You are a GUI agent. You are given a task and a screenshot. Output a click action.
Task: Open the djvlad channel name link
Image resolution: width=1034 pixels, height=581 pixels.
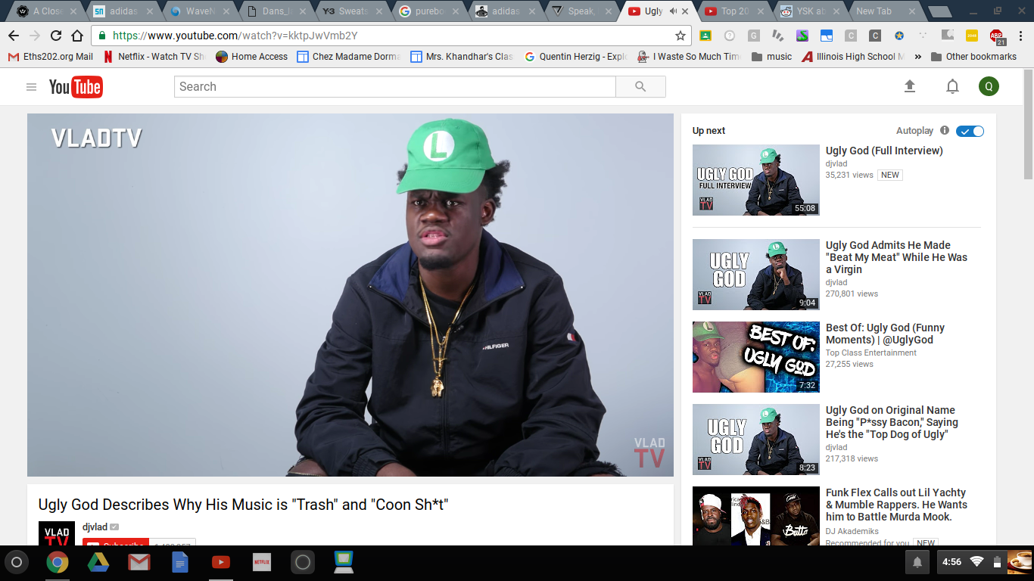point(95,527)
